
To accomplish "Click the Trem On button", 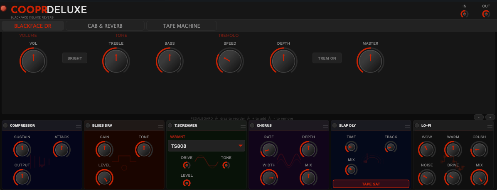I will point(327,58).
